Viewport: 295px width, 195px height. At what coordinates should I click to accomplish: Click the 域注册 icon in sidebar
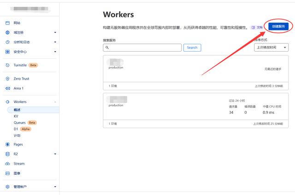7,32
